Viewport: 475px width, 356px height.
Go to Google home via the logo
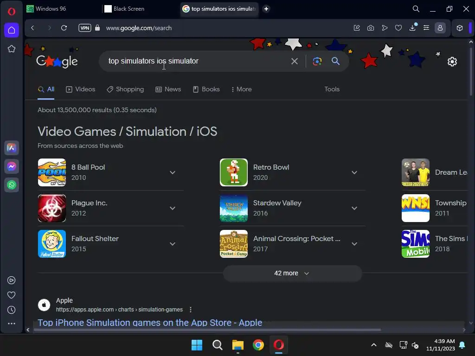click(57, 61)
